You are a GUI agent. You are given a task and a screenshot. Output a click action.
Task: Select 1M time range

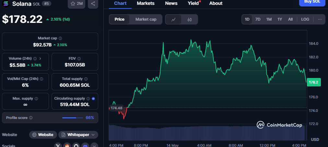coord(269,19)
